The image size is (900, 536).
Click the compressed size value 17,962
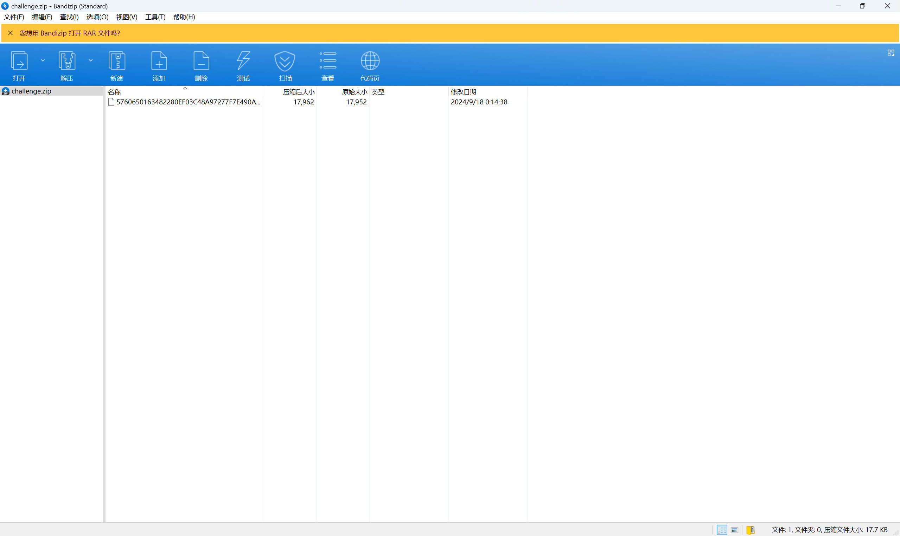coord(304,102)
